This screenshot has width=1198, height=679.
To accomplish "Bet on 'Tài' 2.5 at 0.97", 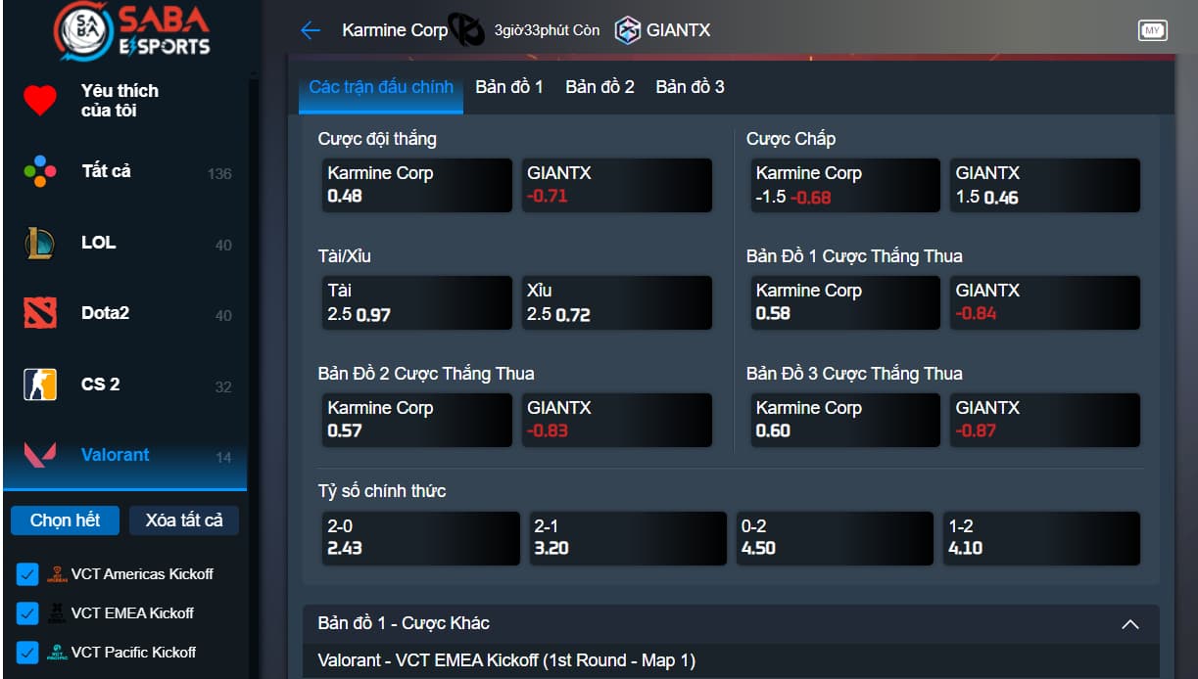I will [x=415, y=302].
